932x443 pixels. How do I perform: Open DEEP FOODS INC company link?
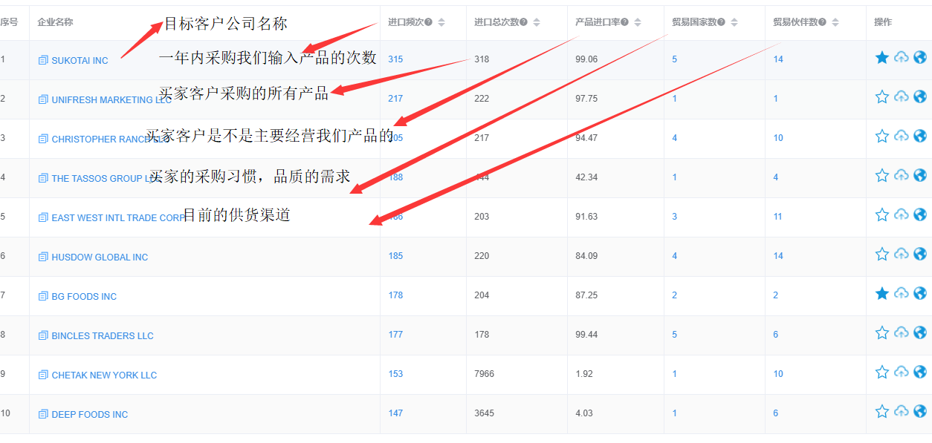(x=90, y=414)
